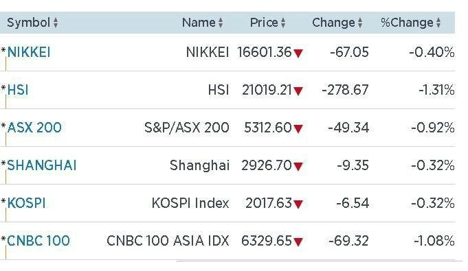468x271 pixels.
Task: Open the HSI symbol link
Action: click(18, 90)
